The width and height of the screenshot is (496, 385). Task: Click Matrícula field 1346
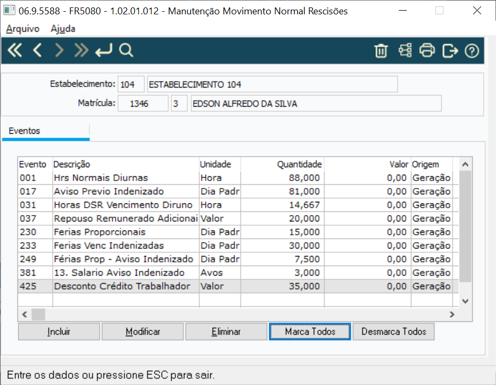pyautogui.click(x=143, y=104)
